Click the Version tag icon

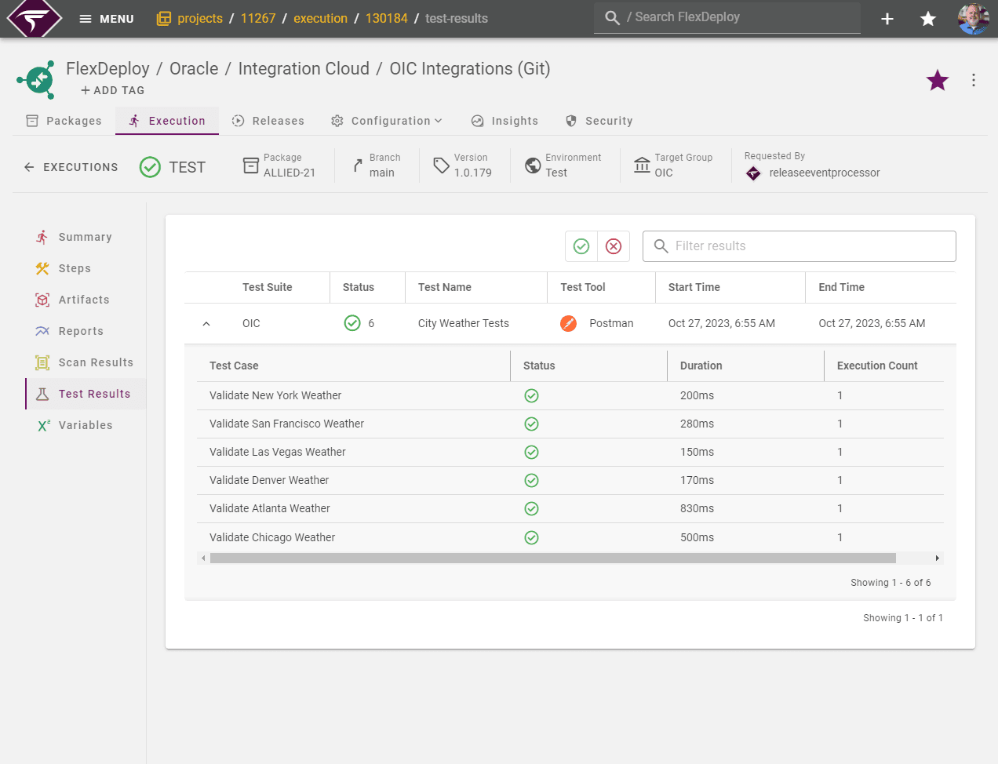tap(441, 166)
